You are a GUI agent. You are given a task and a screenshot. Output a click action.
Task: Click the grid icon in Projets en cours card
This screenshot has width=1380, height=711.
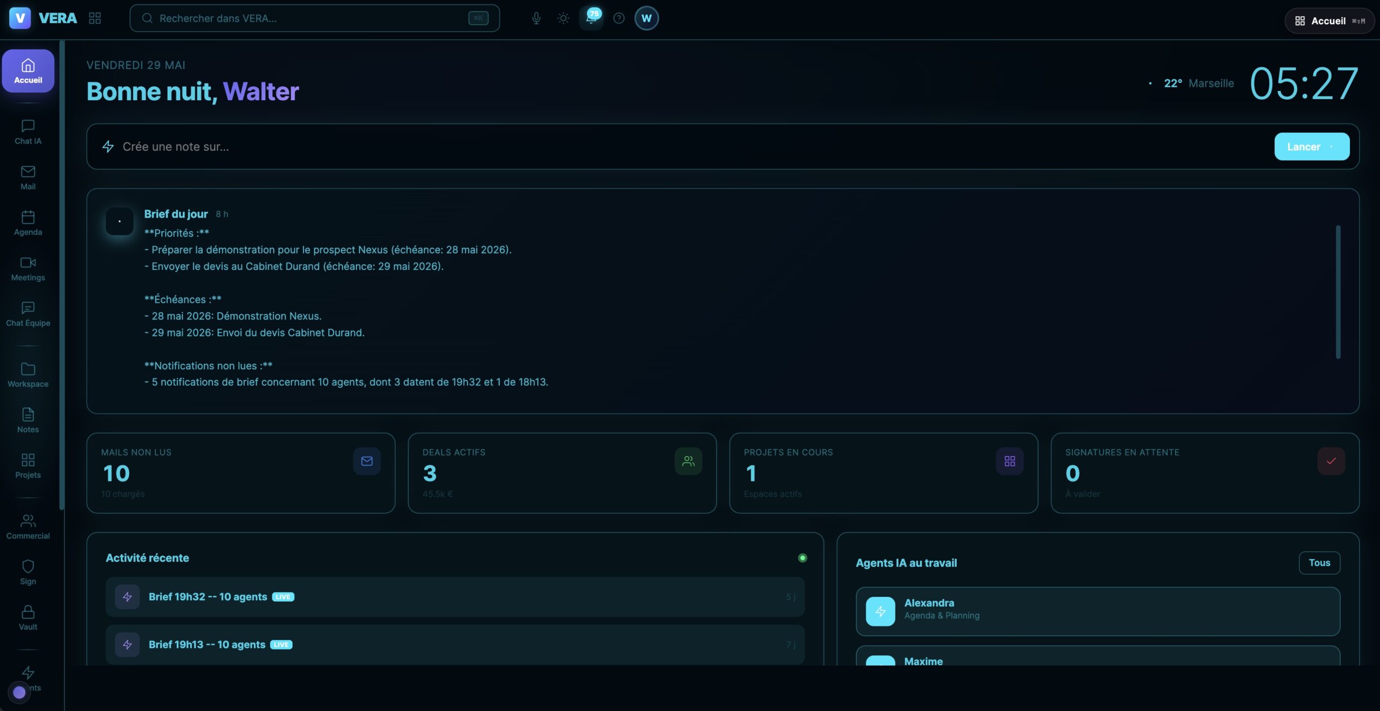click(1010, 461)
